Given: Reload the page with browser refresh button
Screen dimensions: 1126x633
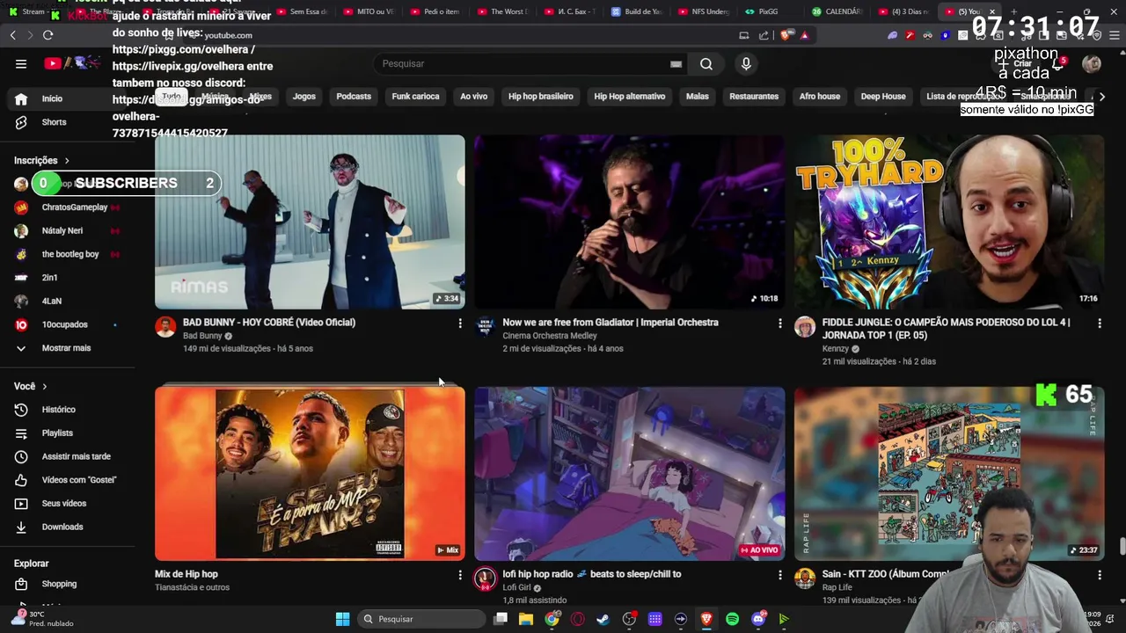Looking at the screenshot, I should pos(48,35).
